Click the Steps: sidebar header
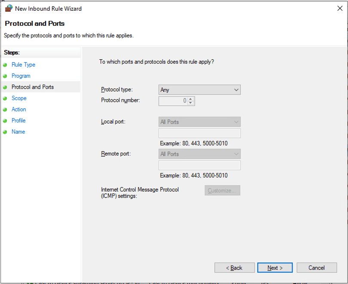This screenshot has width=348, height=284. (12, 52)
